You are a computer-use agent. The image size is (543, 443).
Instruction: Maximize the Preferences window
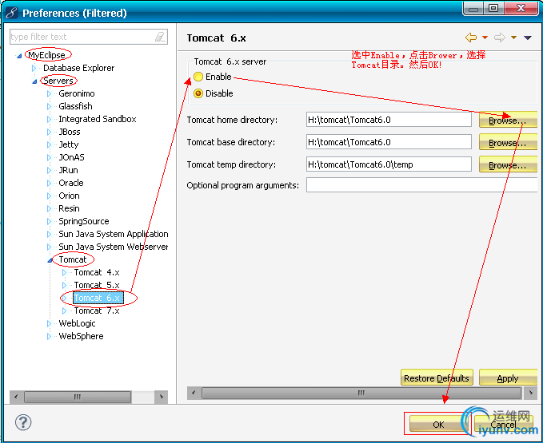[x=493, y=8]
